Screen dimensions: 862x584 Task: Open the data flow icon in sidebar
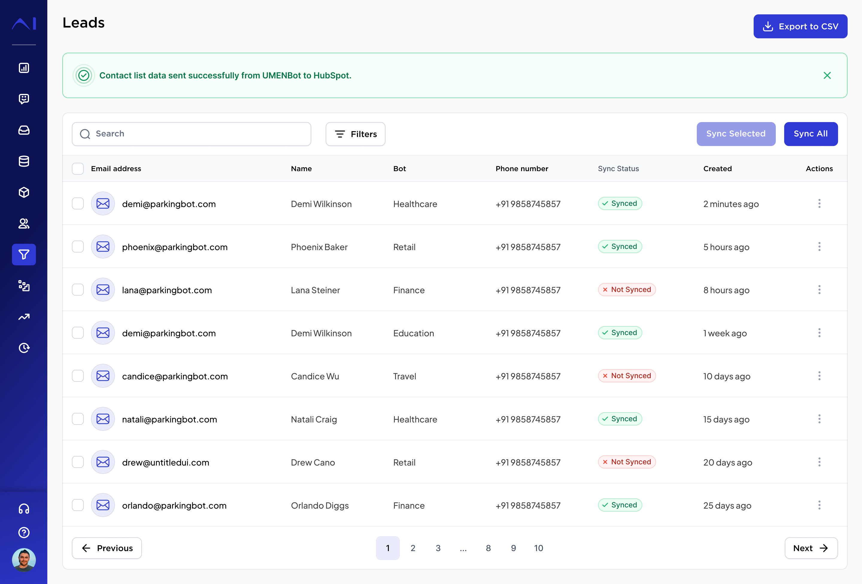24,285
